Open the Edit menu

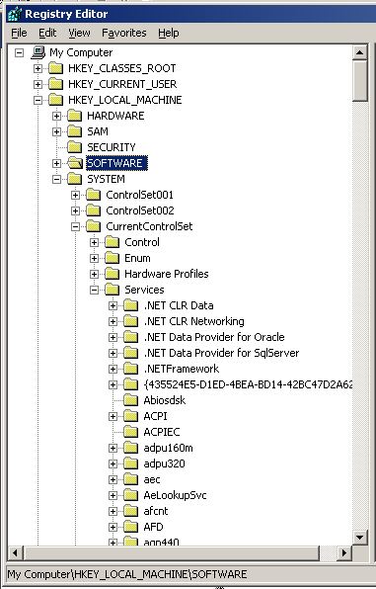click(x=47, y=33)
